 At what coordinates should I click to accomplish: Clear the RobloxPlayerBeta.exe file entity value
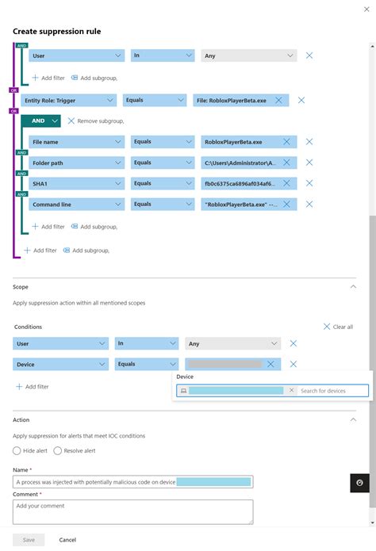[x=278, y=100]
